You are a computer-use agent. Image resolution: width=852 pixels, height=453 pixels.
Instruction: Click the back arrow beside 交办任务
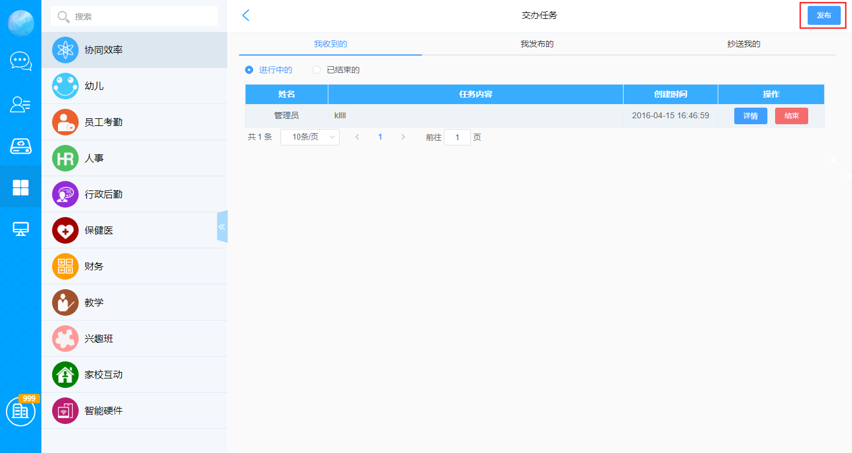[246, 15]
